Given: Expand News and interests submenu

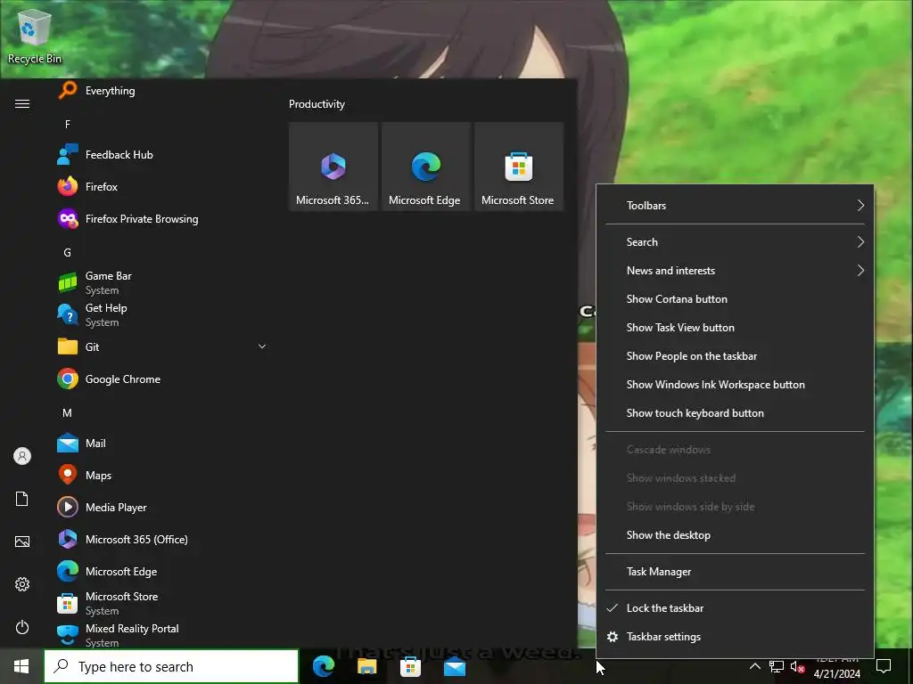Looking at the screenshot, I should point(735,271).
